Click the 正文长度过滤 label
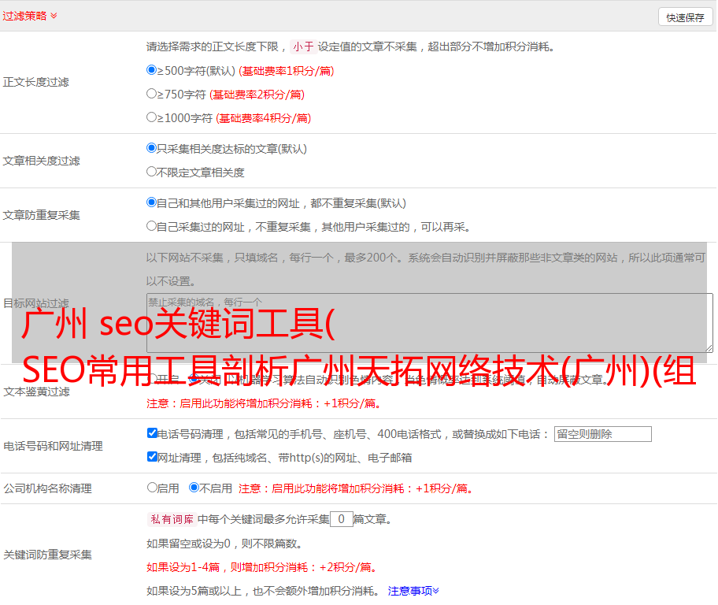Screen dimensions: 718x605 (35, 82)
